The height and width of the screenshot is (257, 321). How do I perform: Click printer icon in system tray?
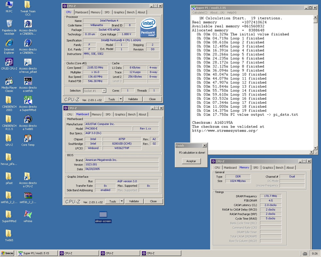pos(305,253)
